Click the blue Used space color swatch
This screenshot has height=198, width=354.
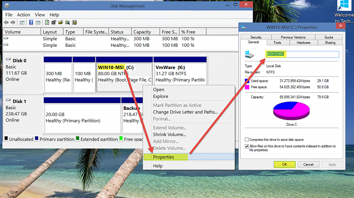click(247, 81)
